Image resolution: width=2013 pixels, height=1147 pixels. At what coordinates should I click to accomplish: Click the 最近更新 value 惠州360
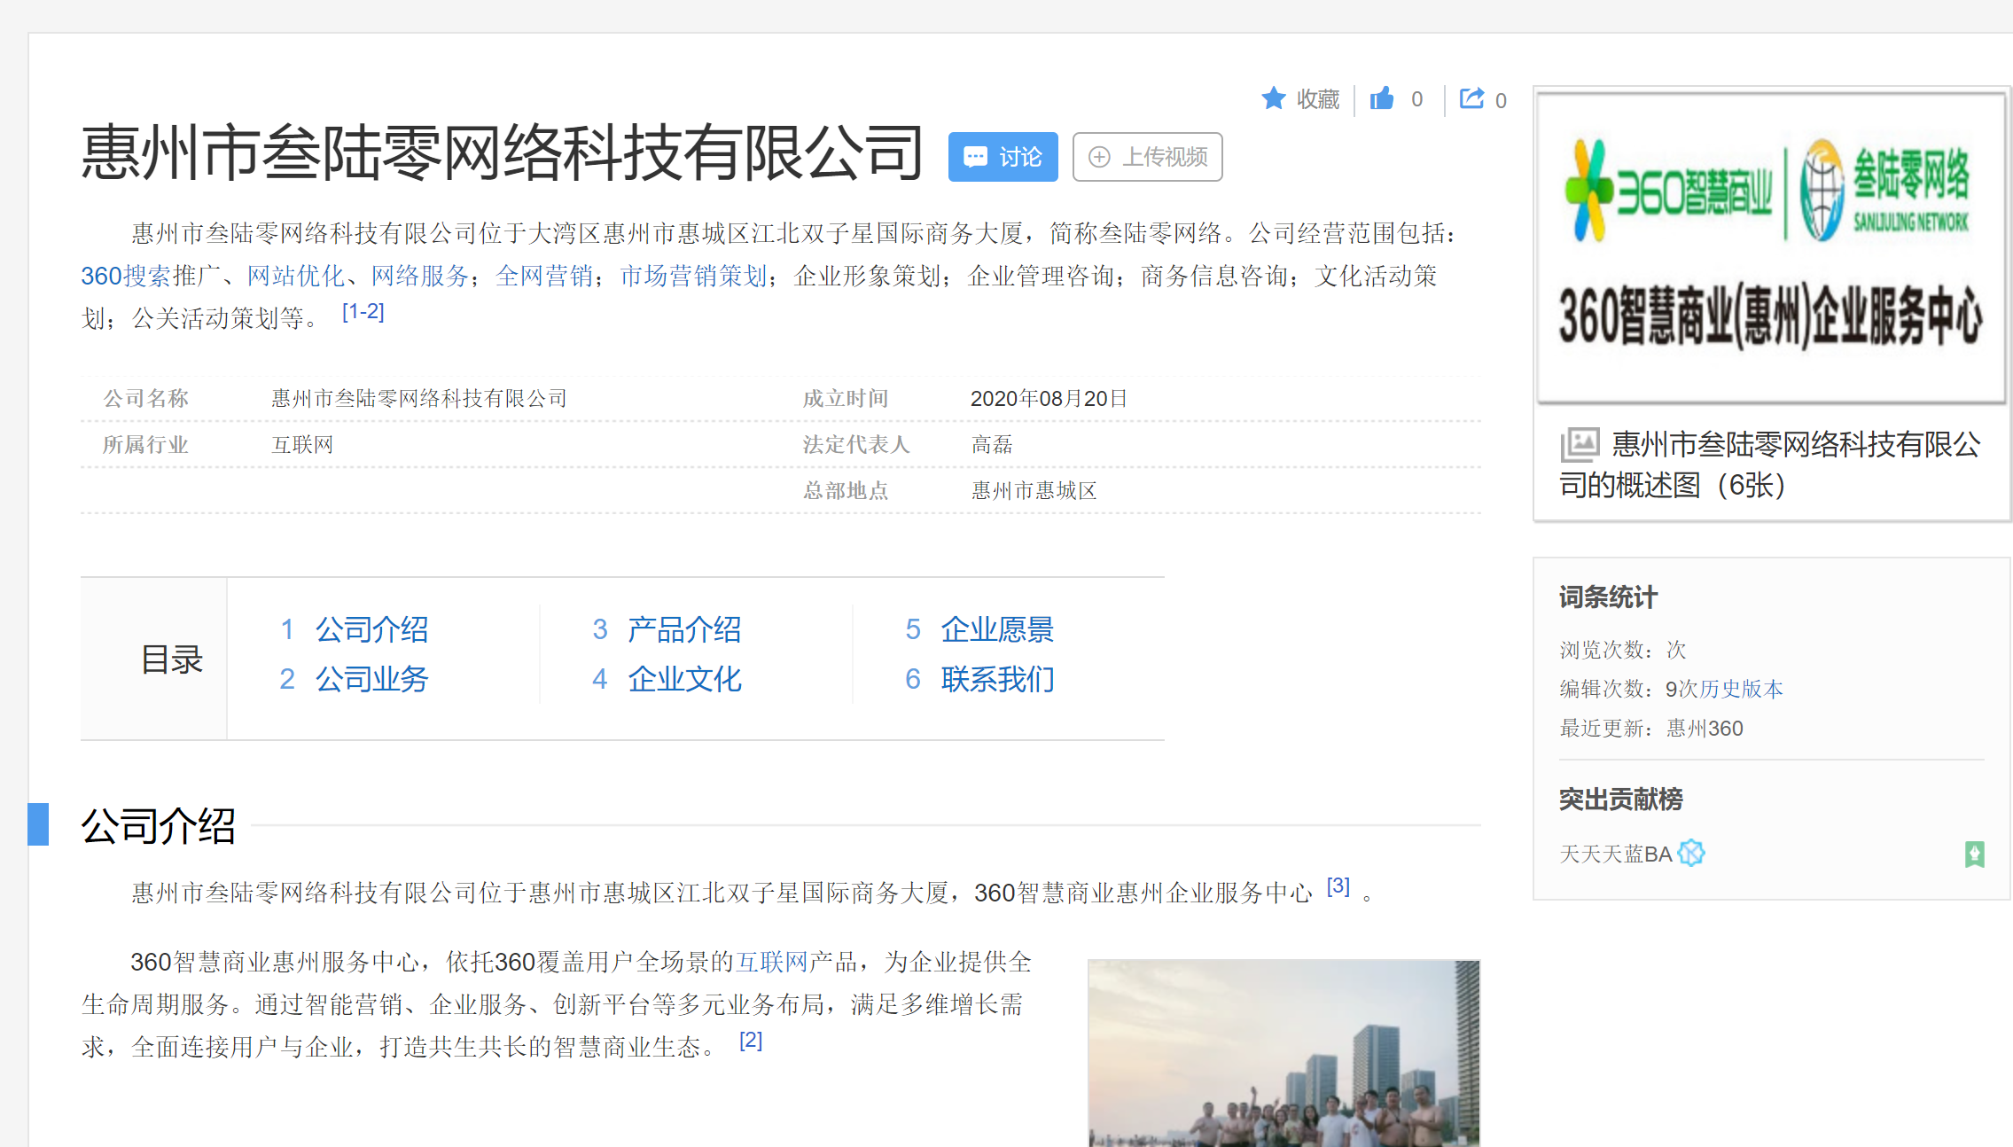coord(1704,728)
